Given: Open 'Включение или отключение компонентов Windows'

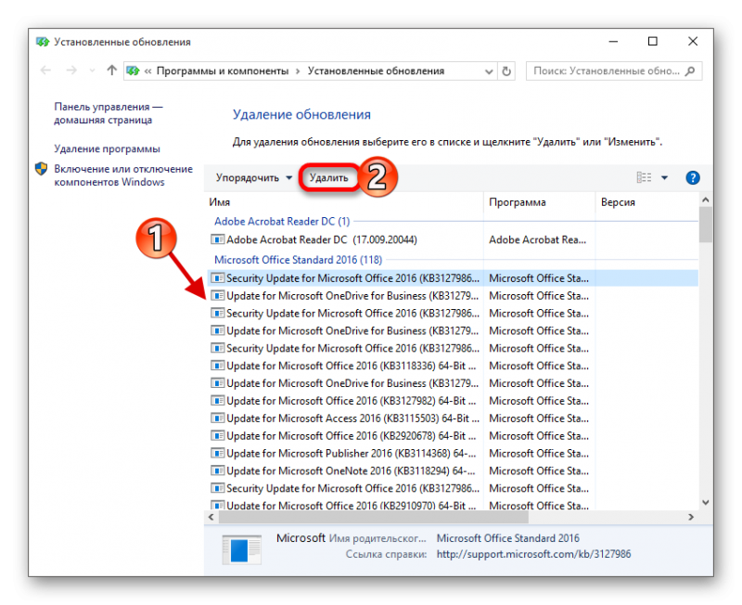Looking at the screenshot, I should click(x=123, y=175).
